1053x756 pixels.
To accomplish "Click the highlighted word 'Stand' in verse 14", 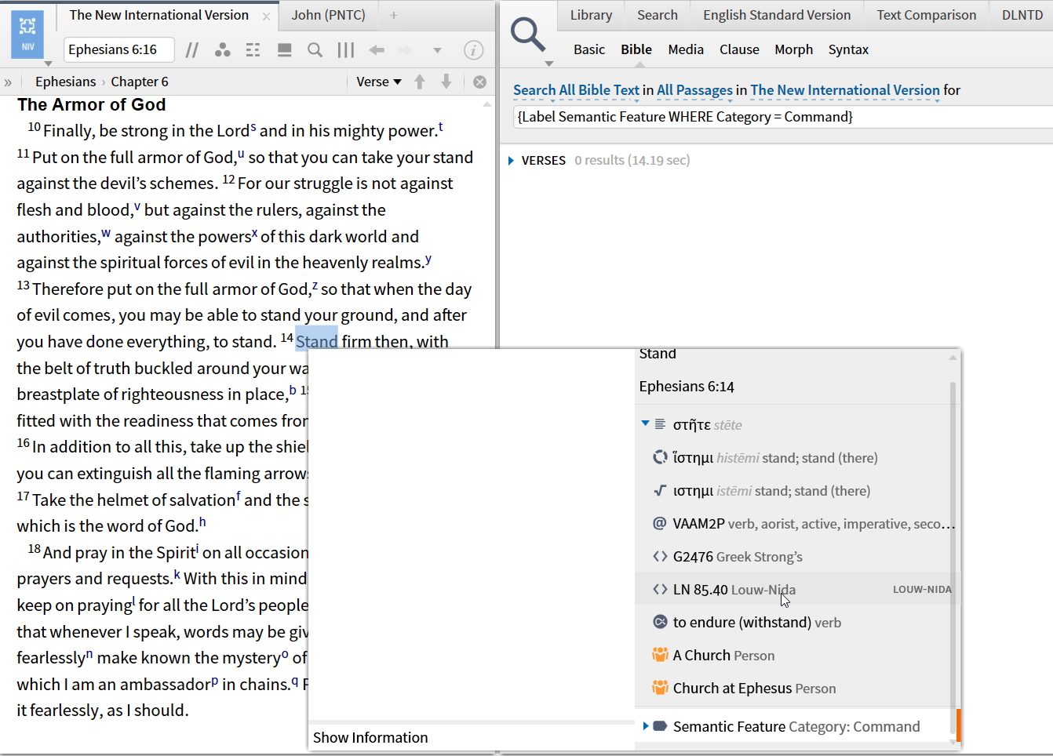I will pos(317,342).
